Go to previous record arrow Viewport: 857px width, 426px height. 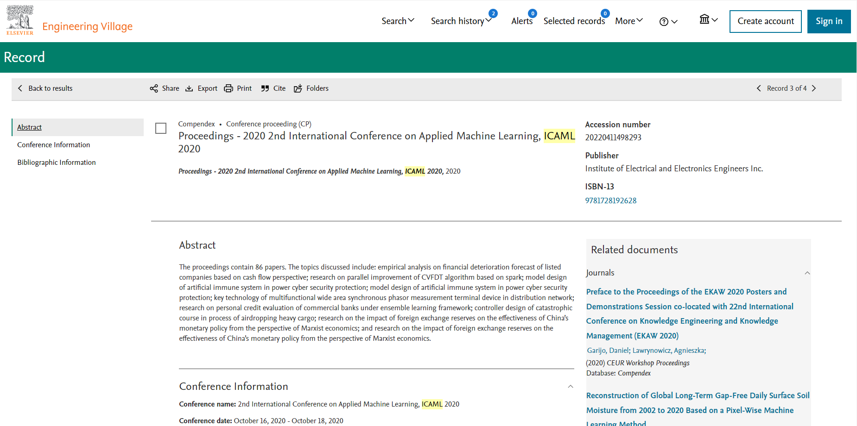[759, 88]
